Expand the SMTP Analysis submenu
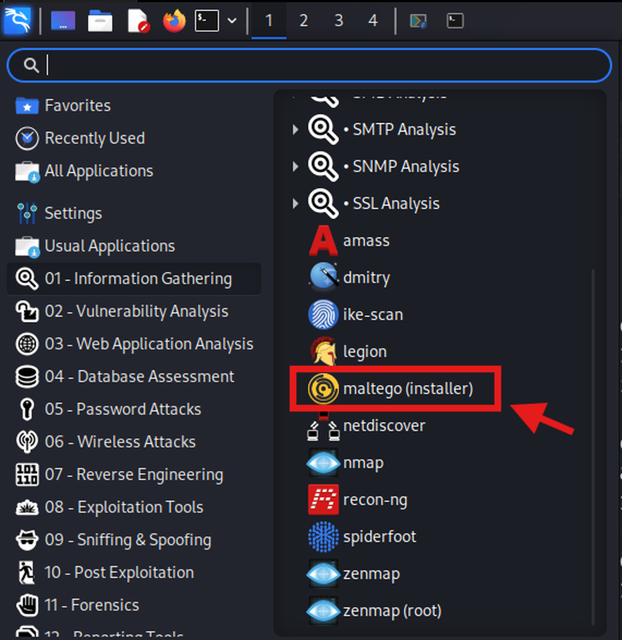The height and width of the screenshot is (640, 622). [295, 130]
